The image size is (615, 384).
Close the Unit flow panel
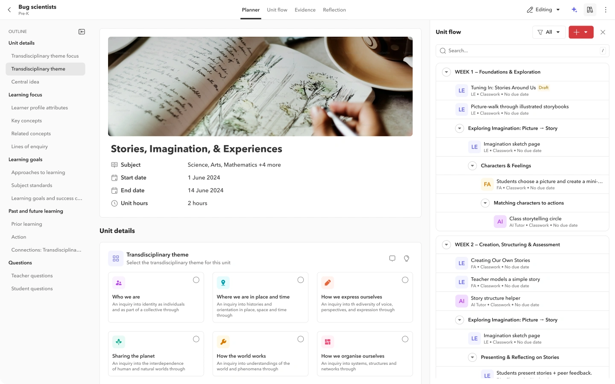coord(603,32)
